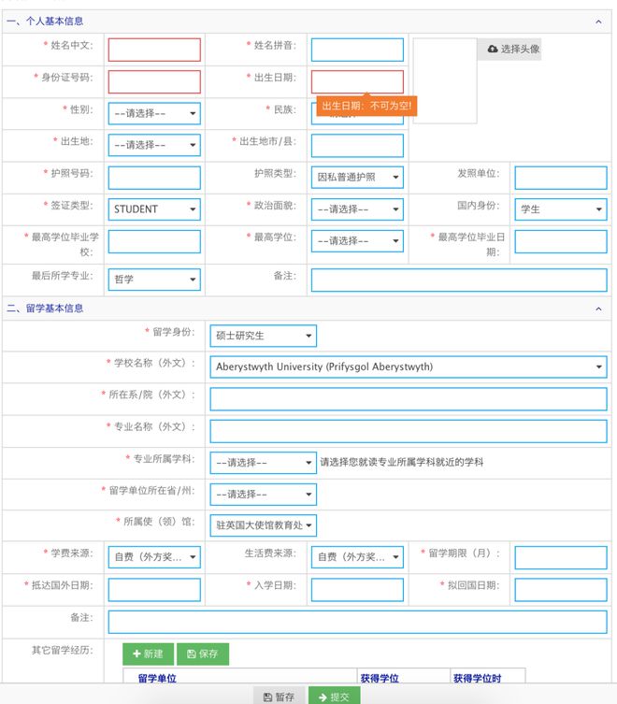Click the 暂存 button at bottom
Image resolution: width=617 pixels, height=704 pixels.
click(x=279, y=697)
